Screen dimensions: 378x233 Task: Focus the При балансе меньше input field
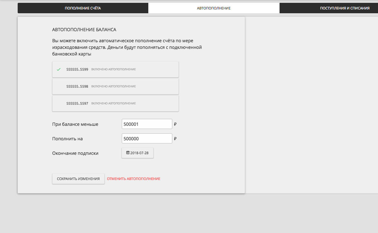click(147, 124)
